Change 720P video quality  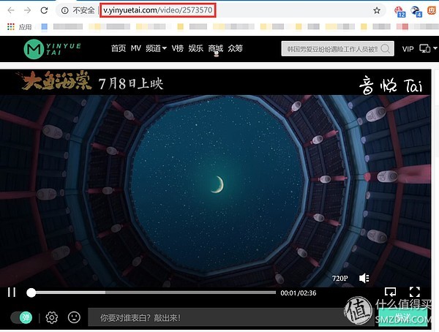tap(340, 279)
